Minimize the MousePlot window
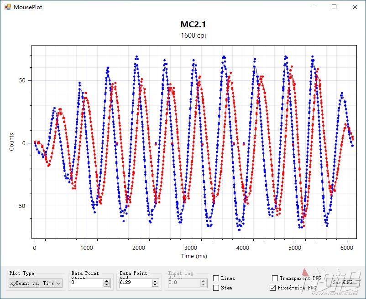Screen dimensions: 366x299 [314, 7]
